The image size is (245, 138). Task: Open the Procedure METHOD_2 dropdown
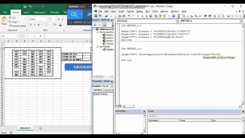click(x=241, y=21)
